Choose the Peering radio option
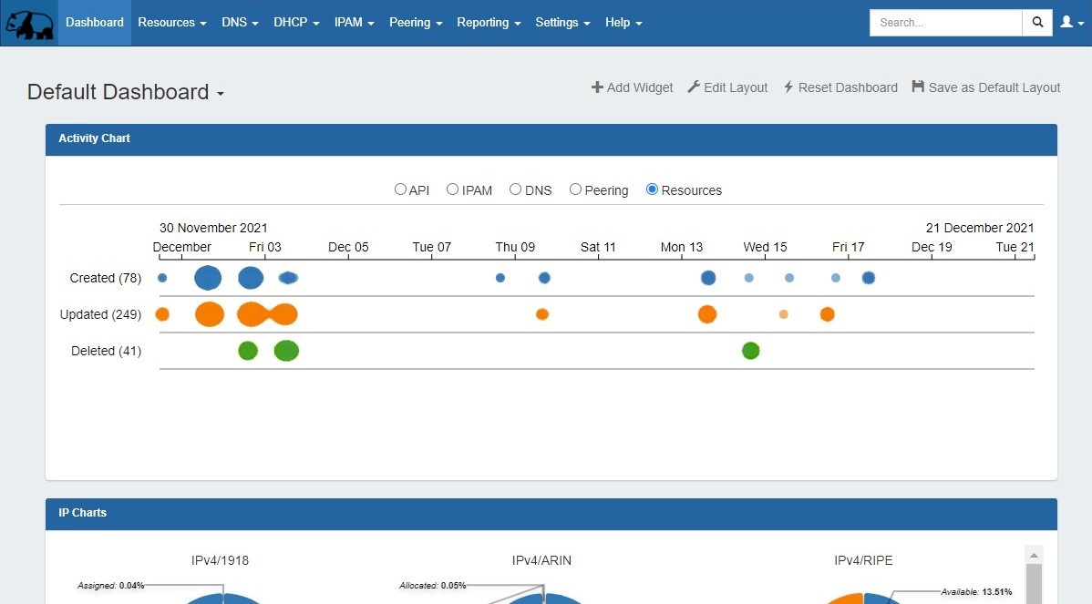Viewport: 1092px width, 604px height. click(575, 189)
